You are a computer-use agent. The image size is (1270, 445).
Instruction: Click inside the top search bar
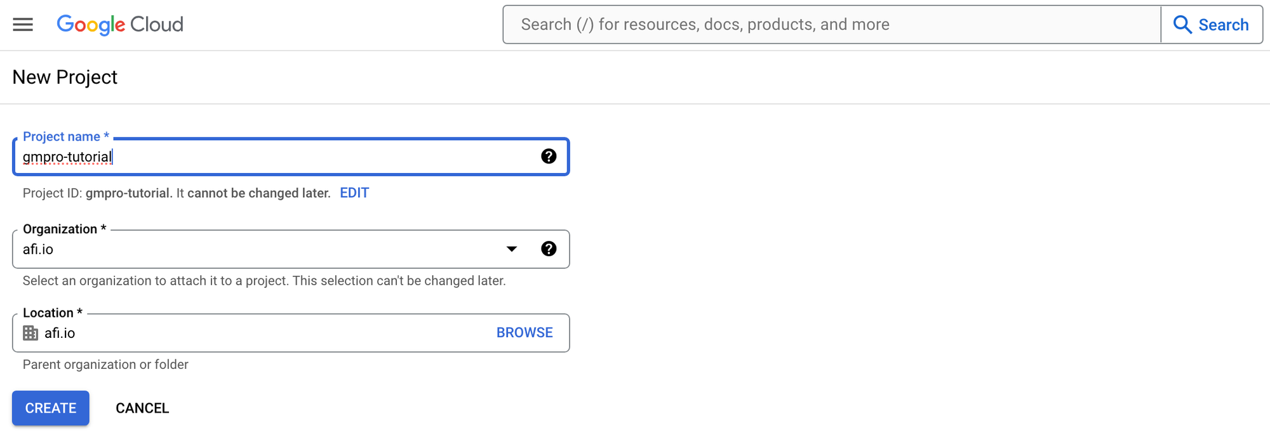click(x=825, y=24)
